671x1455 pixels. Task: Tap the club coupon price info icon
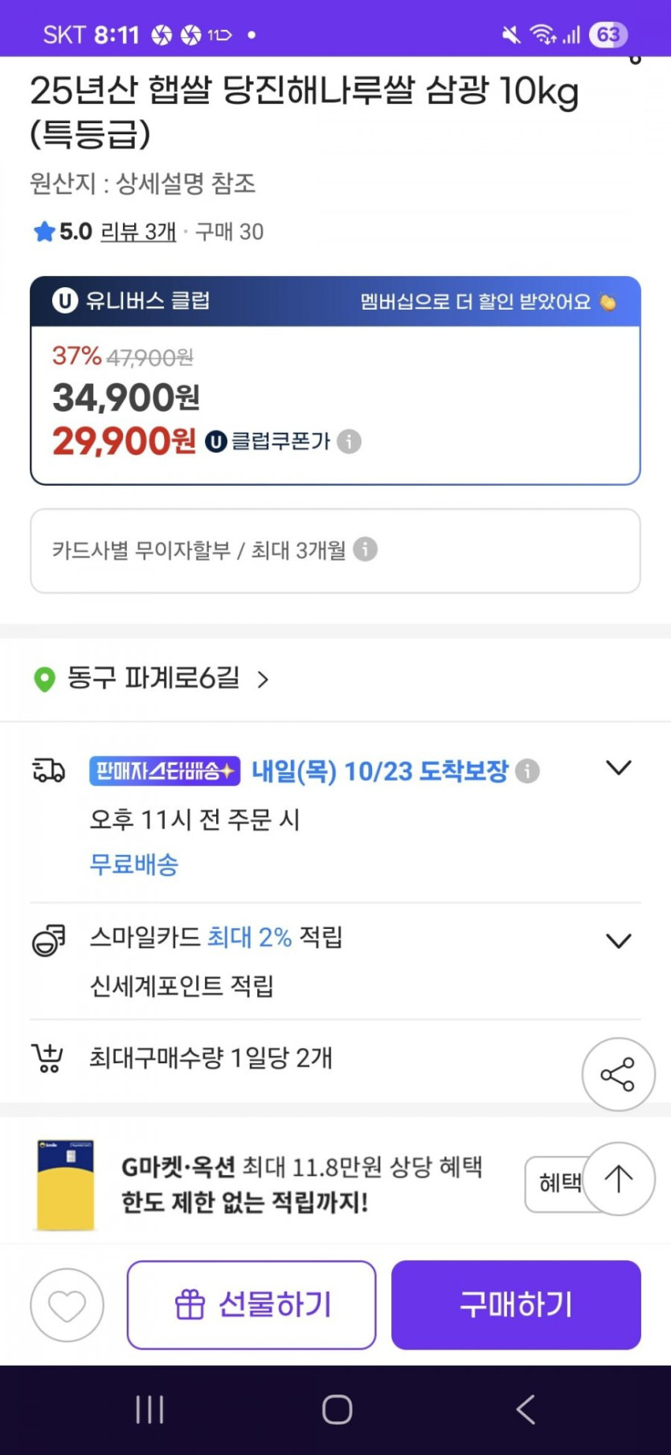point(349,442)
